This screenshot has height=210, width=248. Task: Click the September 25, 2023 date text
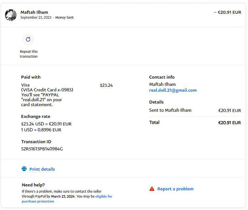36,18
